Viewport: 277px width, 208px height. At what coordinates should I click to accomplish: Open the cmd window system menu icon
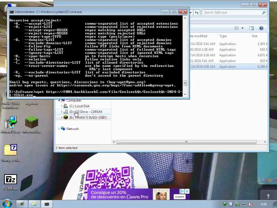tap(11, 12)
